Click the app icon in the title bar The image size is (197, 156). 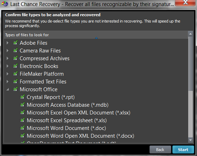5,4
